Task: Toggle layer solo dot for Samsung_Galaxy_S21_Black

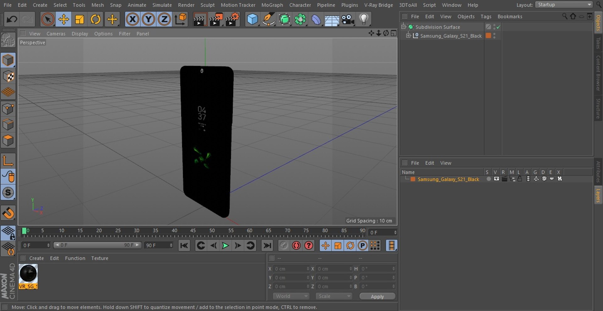Action: pos(488,179)
